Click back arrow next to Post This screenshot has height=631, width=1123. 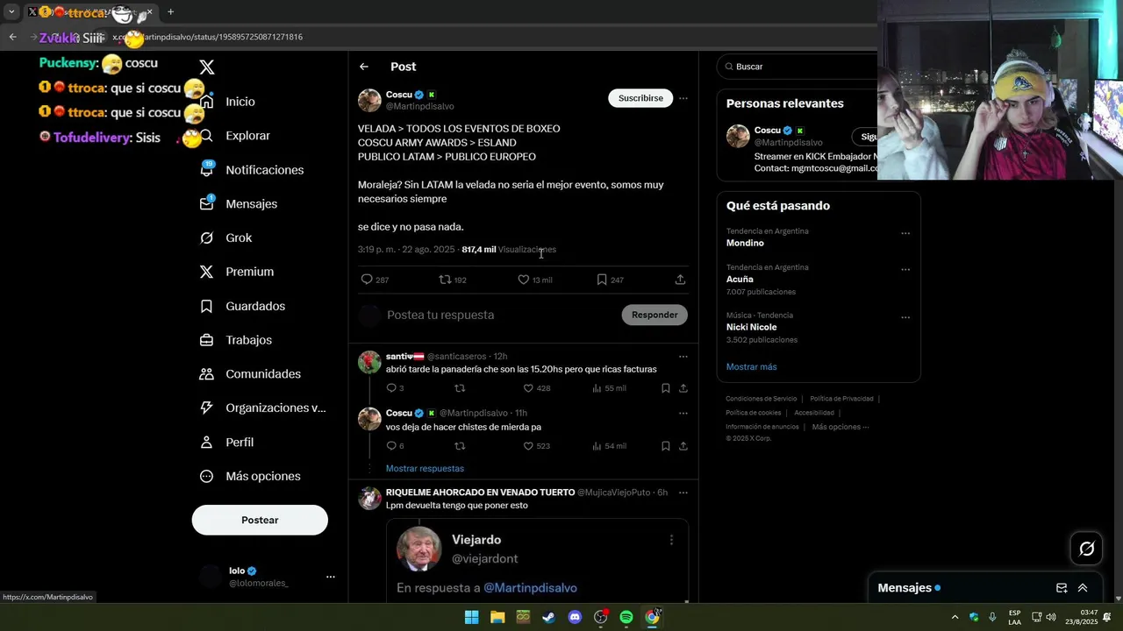(x=364, y=67)
